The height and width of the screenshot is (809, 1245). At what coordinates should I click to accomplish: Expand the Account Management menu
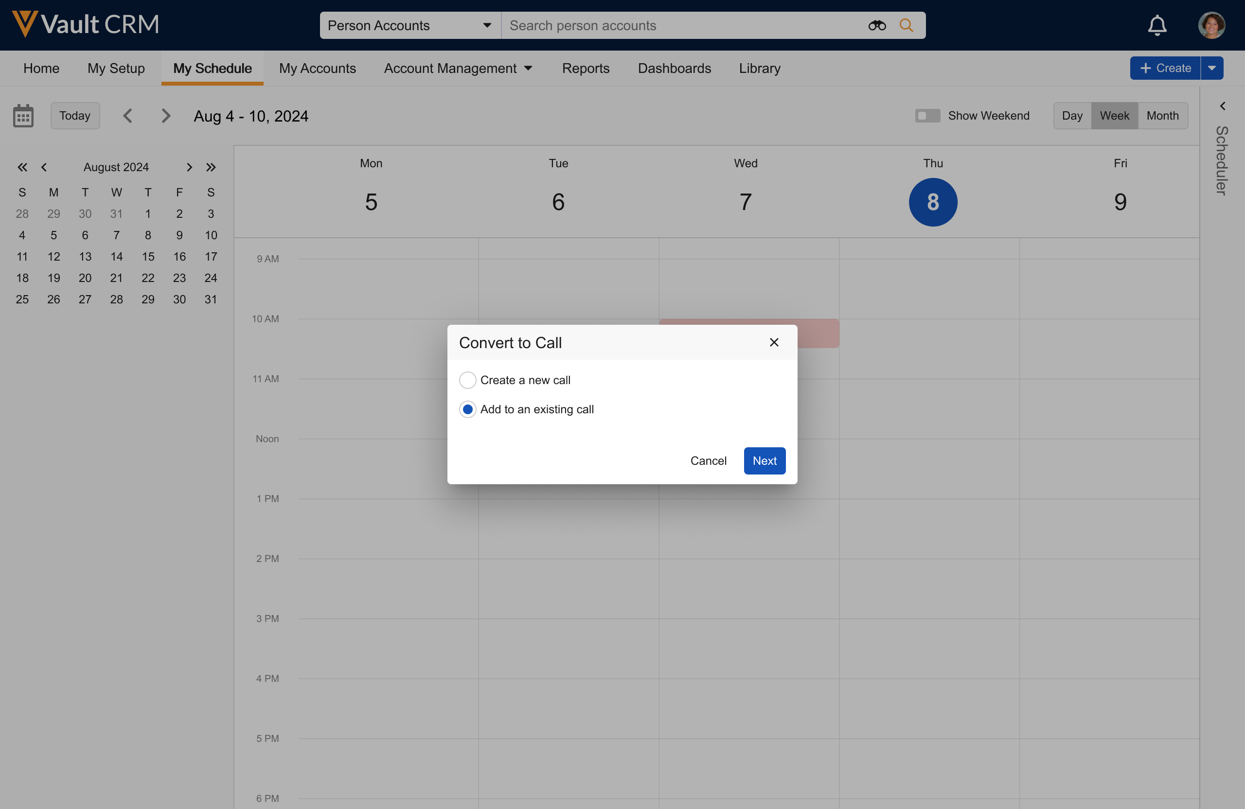click(458, 69)
